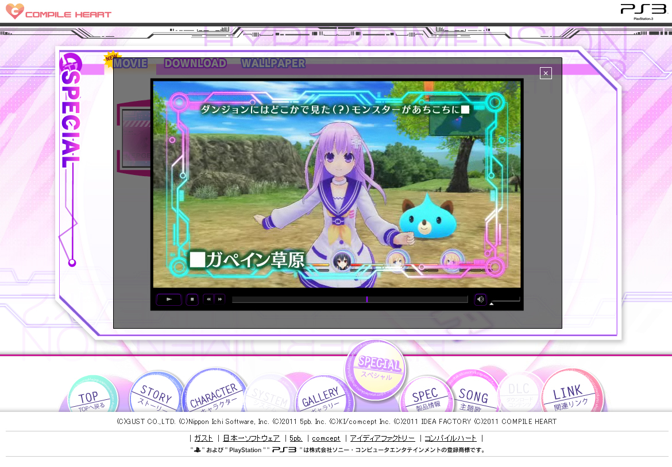
Task: Close the video popup with X
Action: [546, 73]
